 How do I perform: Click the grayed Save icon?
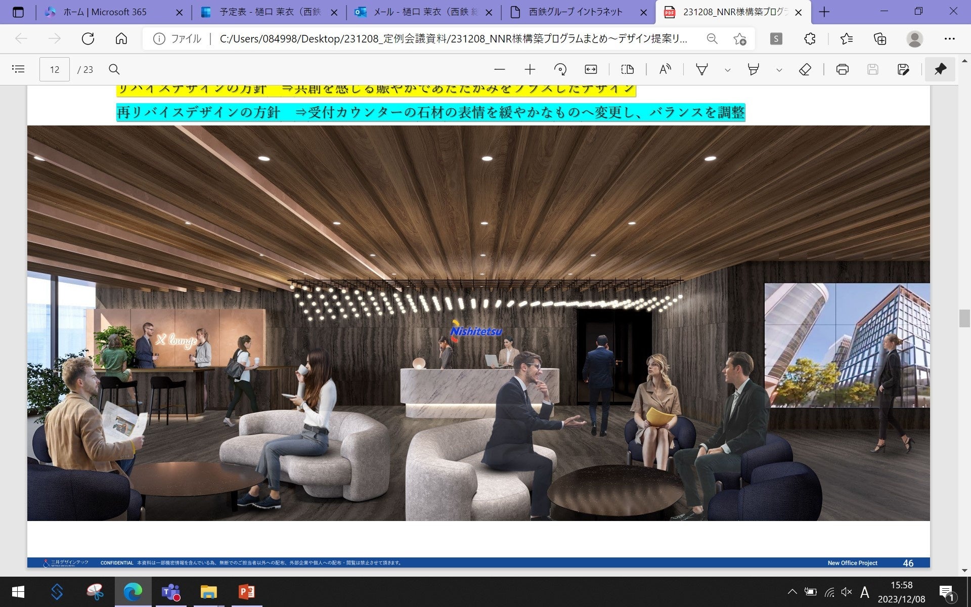[873, 69]
